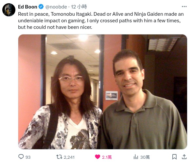Viewport: 191px width, 162px height.
Task: Open the view analytics bar chart icon
Action: coord(136,157)
